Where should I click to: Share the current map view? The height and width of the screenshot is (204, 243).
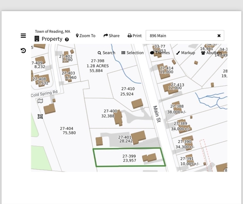[112, 36]
